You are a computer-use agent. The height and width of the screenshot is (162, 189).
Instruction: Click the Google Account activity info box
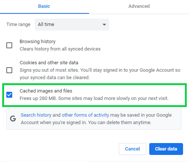(x=94, y=119)
